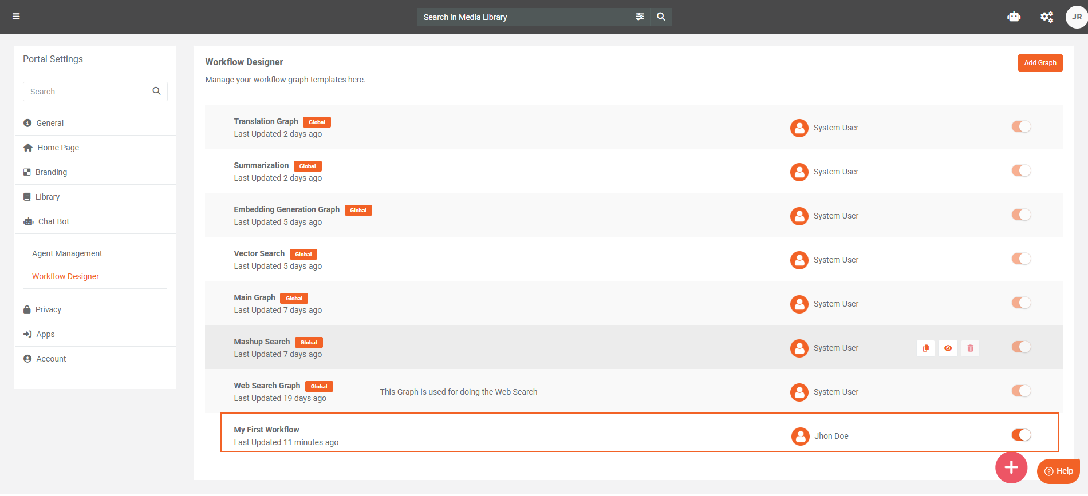Click the Portal Settings search field
This screenshot has width=1088, height=496.
tap(84, 92)
